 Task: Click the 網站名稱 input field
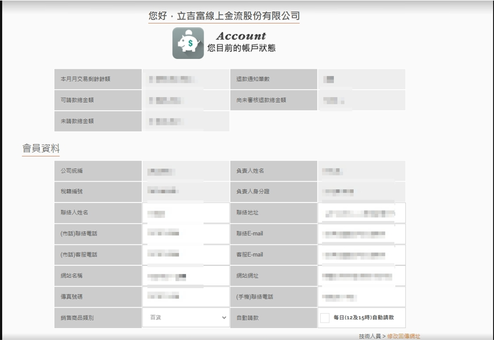coord(186,276)
